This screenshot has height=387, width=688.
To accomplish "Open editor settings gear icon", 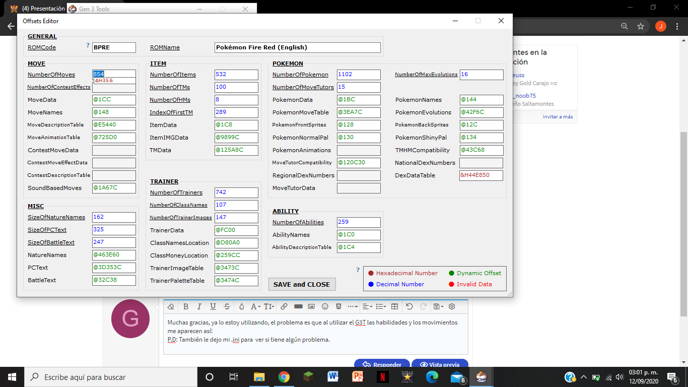I will point(452,306).
